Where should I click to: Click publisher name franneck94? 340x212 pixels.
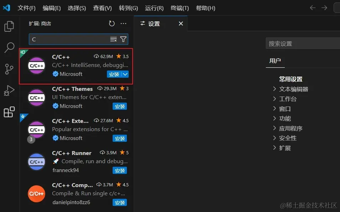66,170
